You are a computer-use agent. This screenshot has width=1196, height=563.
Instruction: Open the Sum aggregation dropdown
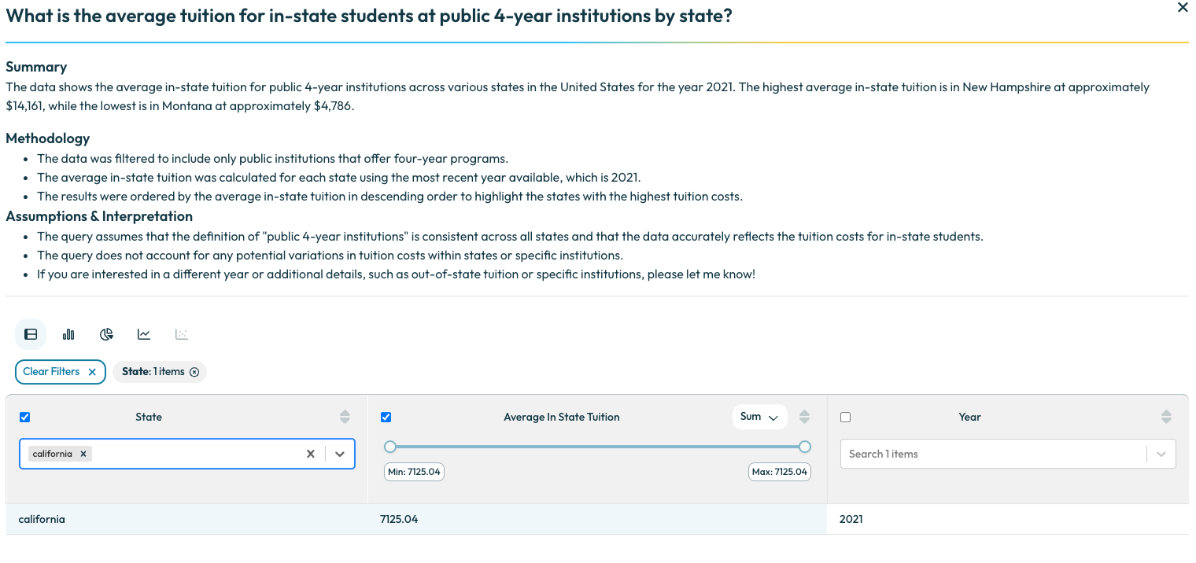pyautogui.click(x=759, y=417)
